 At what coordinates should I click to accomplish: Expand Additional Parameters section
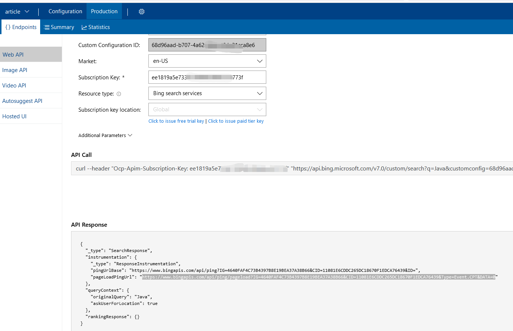coord(105,136)
